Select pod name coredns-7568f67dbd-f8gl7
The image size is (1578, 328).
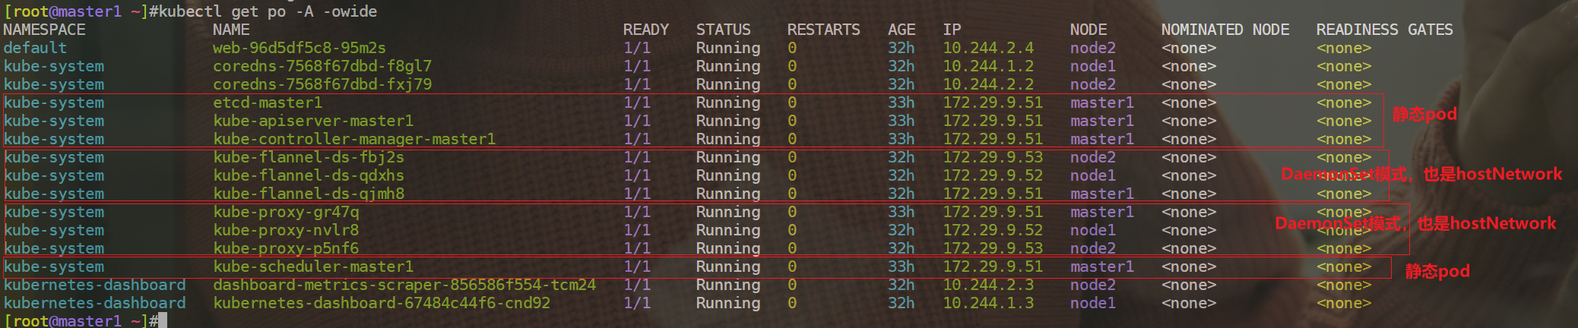322,66
